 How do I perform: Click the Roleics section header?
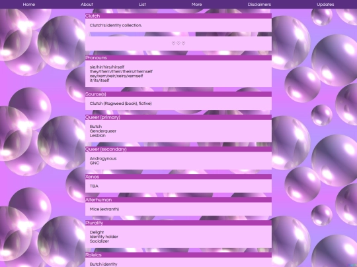[178, 255]
